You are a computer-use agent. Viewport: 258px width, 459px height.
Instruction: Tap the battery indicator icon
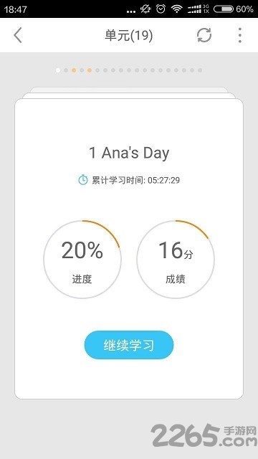pos(224,9)
